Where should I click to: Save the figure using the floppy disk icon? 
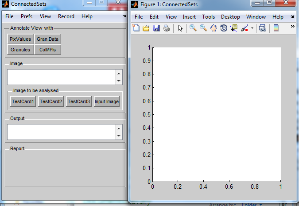[x=156, y=28]
